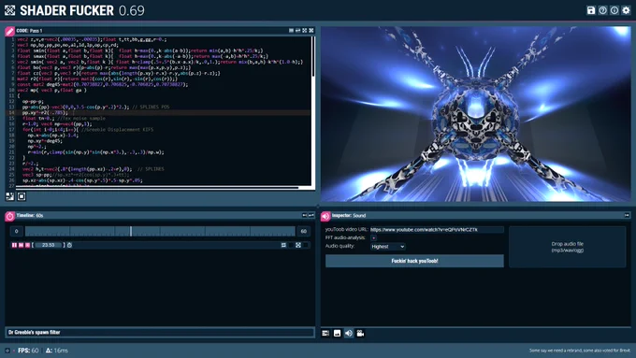Image resolution: width=636 pixels, height=358 pixels.
Task: Open the info icon in header
Action: [614, 10]
